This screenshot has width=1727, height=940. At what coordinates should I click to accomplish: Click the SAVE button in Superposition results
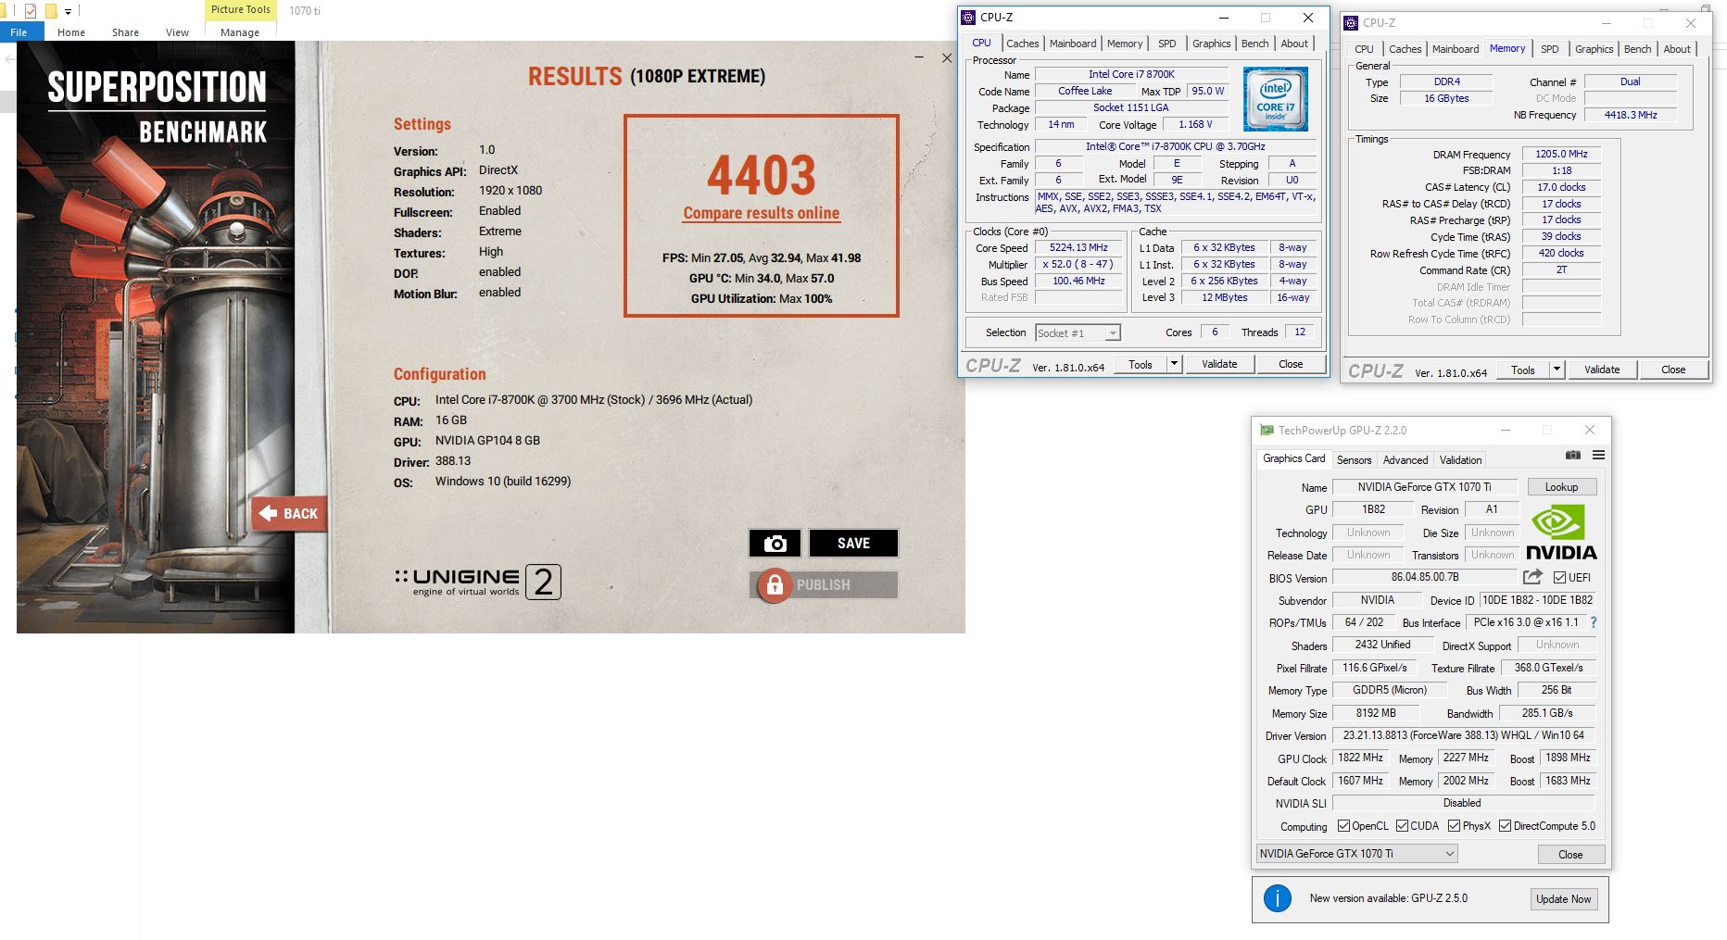853,544
